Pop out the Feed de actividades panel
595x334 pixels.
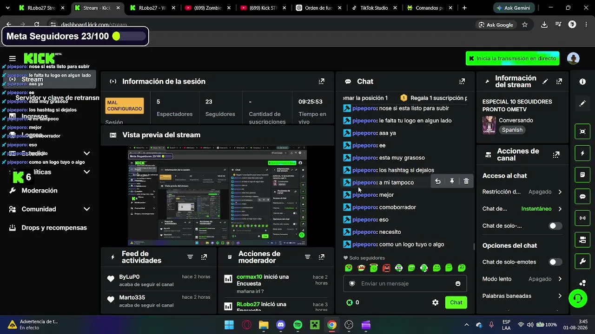[204, 257]
